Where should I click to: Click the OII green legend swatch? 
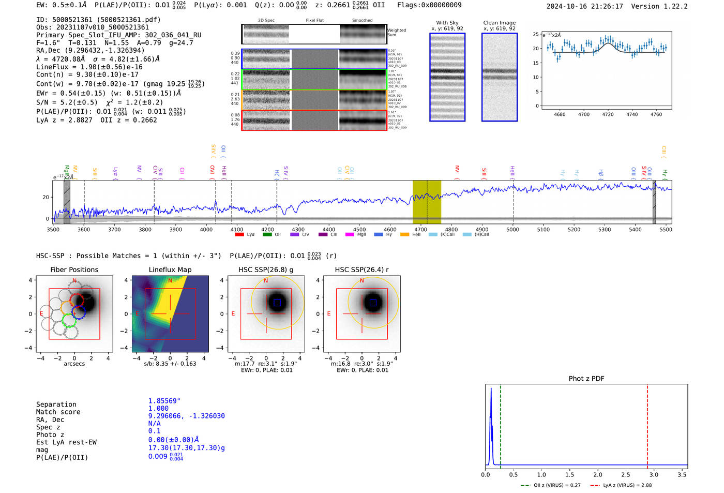coord(267,234)
